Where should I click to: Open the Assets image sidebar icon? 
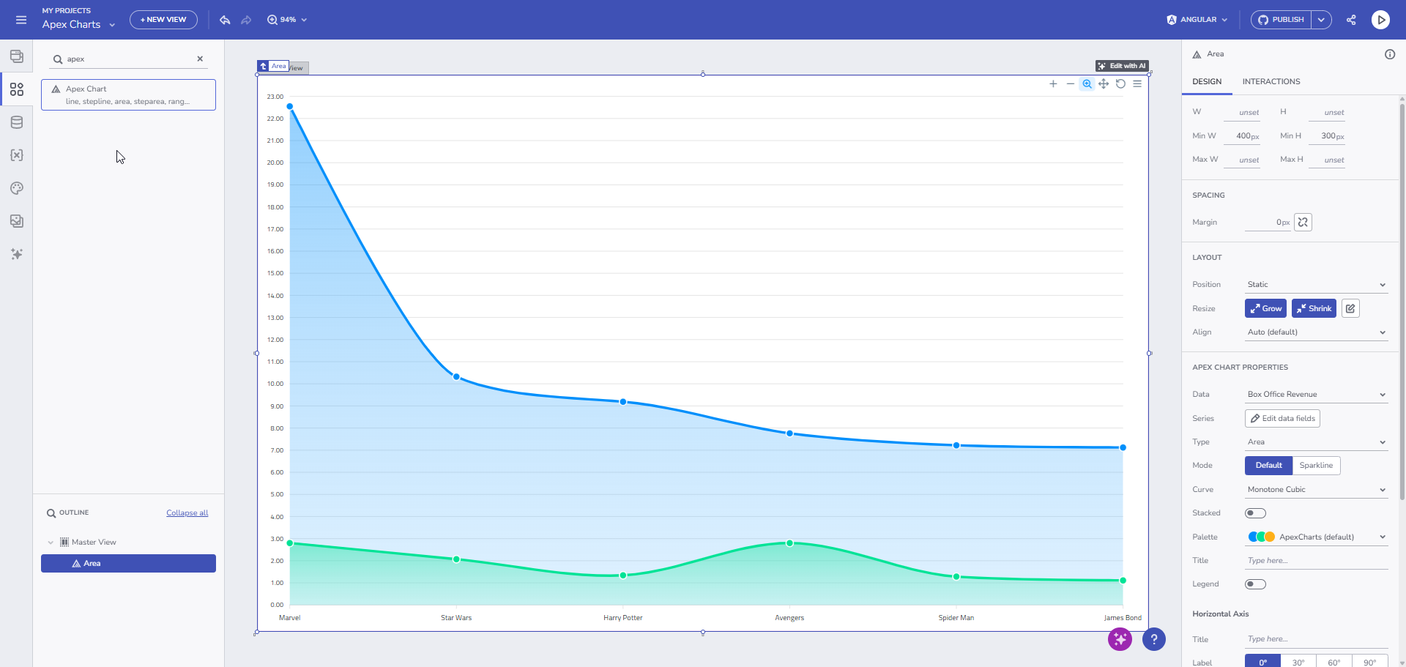coord(17,221)
